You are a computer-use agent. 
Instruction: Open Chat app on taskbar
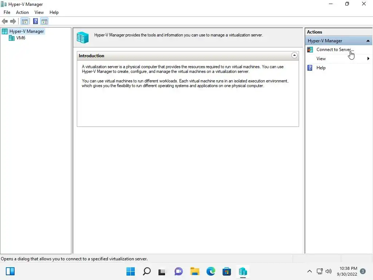(178, 271)
